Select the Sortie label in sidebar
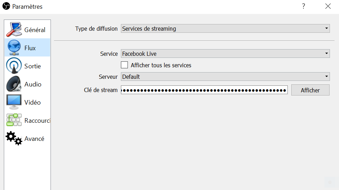This screenshot has height=190, width=339. pyautogui.click(x=32, y=66)
